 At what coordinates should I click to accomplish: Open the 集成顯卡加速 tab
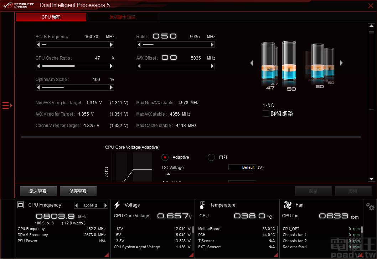point(122,17)
